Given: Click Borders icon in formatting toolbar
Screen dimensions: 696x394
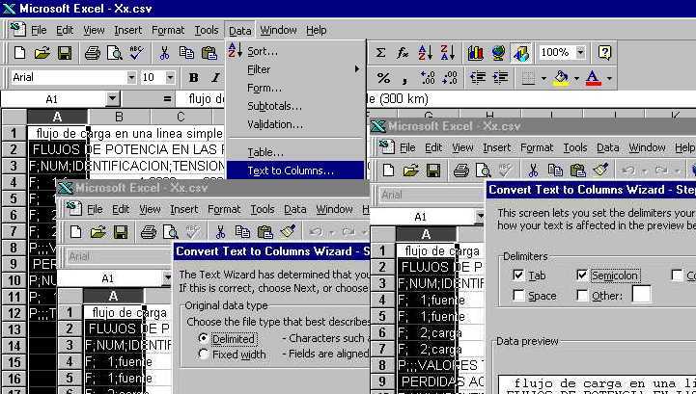Looking at the screenshot, I should 528,78.
